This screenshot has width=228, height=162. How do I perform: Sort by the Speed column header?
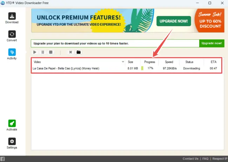coord(169,62)
